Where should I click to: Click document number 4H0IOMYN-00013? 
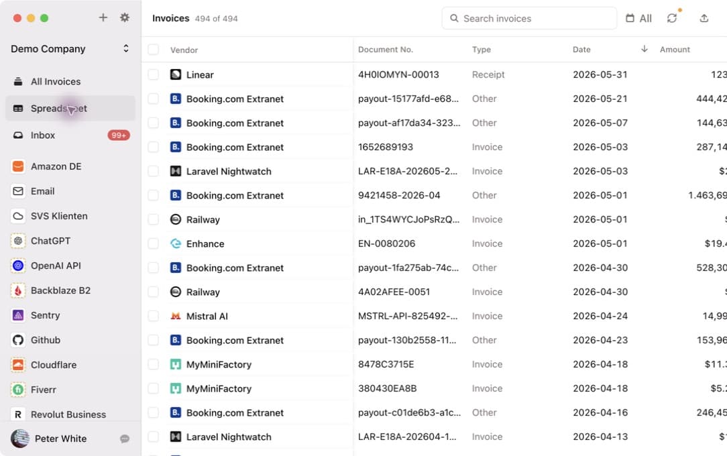click(398, 74)
